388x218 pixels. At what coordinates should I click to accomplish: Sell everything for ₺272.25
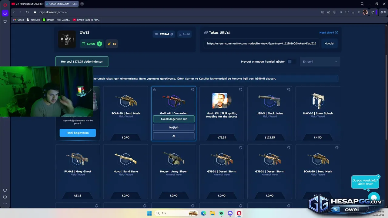coord(82,61)
